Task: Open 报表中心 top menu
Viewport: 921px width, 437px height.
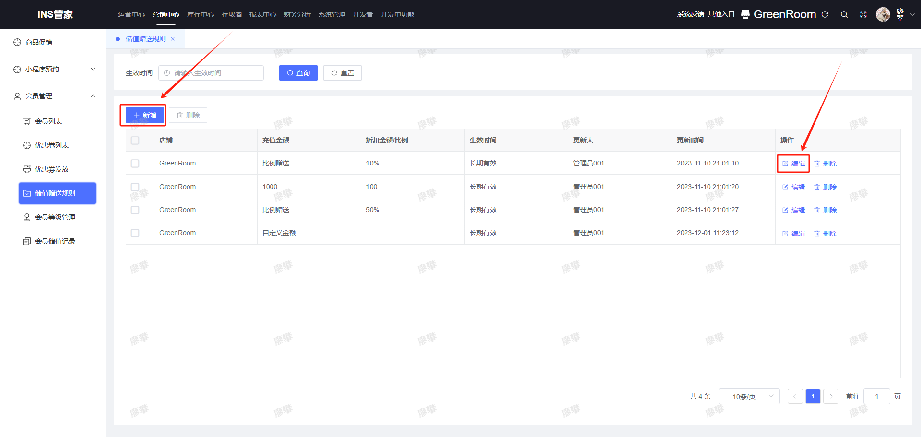Action: (263, 14)
